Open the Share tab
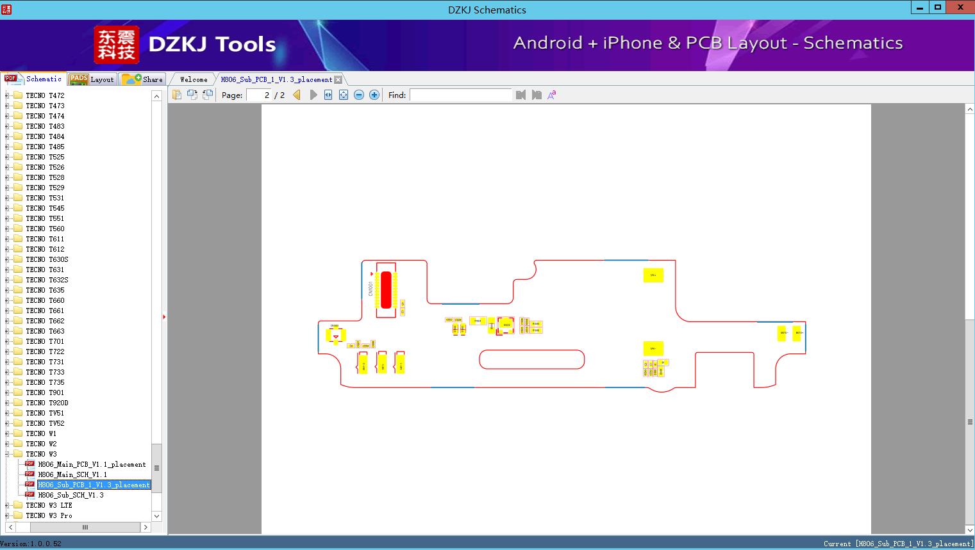 click(142, 79)
